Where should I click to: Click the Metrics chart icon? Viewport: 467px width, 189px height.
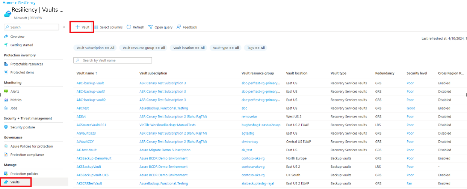click(6, 100)
